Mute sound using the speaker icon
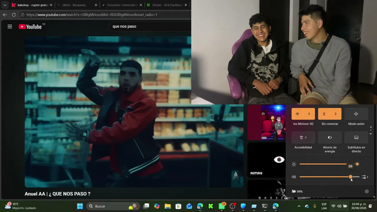377x212 pixels. point(294,177)
